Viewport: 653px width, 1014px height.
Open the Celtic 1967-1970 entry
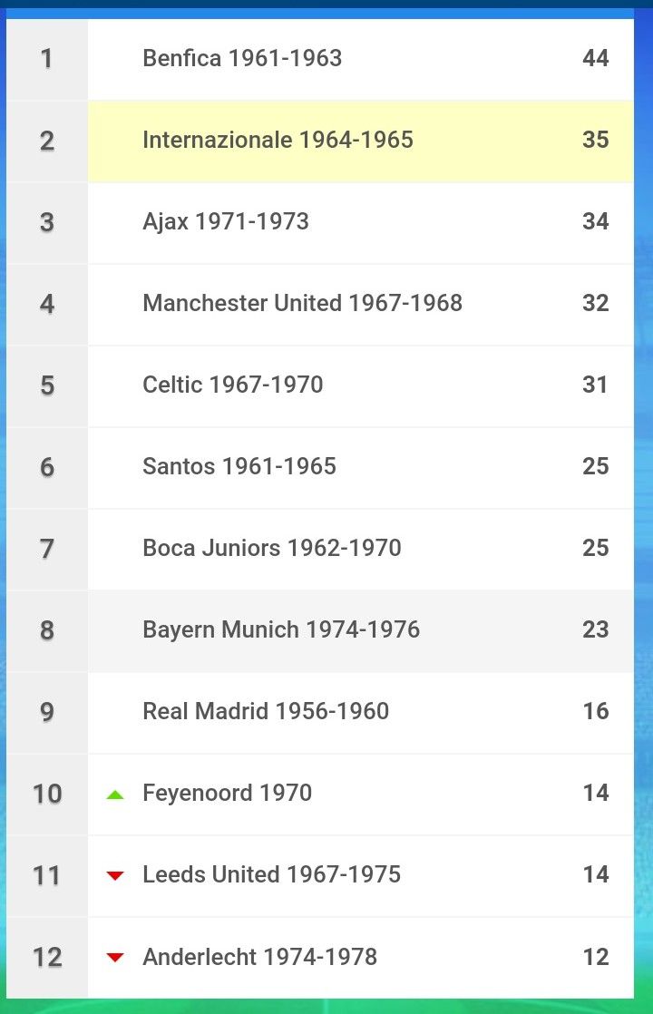tap(320, 385)
